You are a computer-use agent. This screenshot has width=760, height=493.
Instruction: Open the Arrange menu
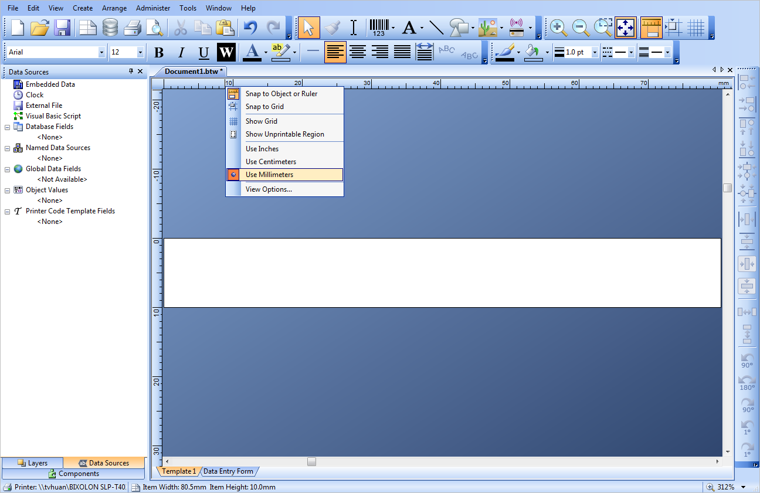(114, 8)
